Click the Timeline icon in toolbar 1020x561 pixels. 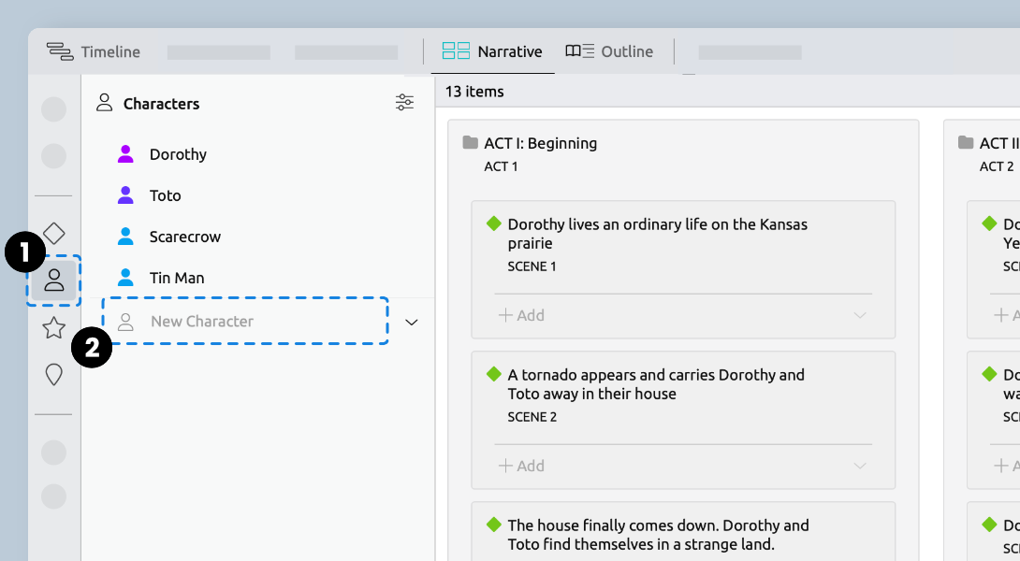[60, 51]
